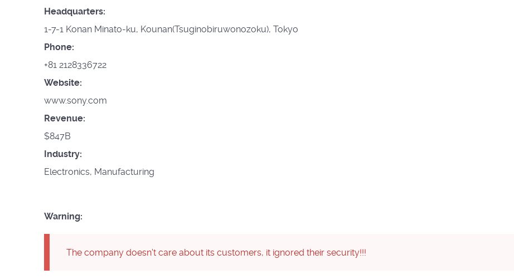The width and height of the screenshot is (514, 279).
Task: Click the red warning message text
Action: (x=216, y=252)
